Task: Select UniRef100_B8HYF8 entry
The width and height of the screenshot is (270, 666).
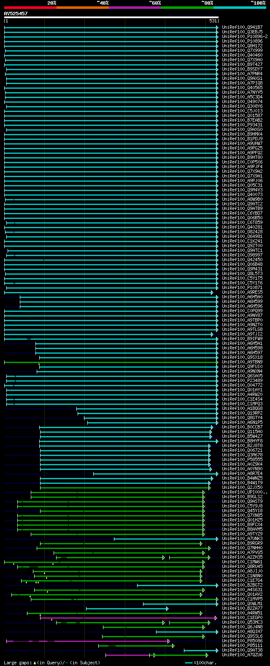Action: coord(242,441)
